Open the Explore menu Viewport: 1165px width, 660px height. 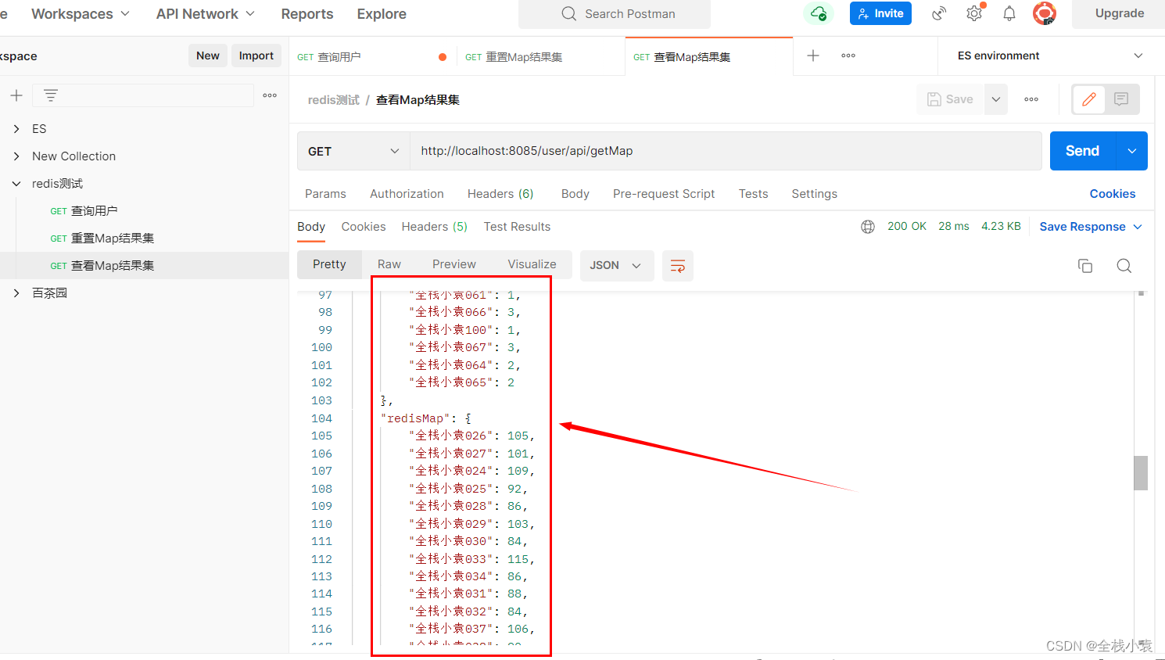point(382,14)
